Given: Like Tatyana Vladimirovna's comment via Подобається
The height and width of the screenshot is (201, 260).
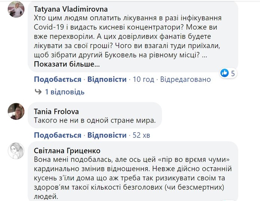Looking at the screenshot, I should (x=57, y=79).
